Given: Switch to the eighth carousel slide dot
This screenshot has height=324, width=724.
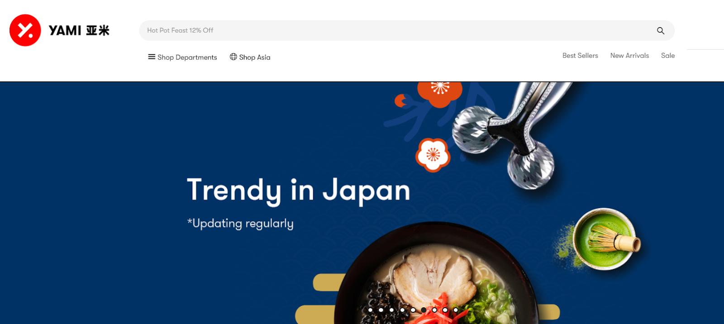Looking at the screenshot, I should (445, 310).
